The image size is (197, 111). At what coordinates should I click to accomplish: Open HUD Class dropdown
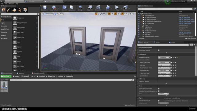tap(164, 65)
